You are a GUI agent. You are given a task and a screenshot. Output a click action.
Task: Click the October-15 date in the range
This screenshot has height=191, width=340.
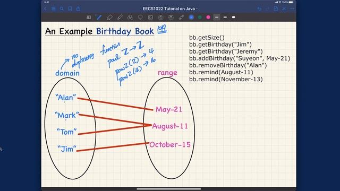[170, 145]
